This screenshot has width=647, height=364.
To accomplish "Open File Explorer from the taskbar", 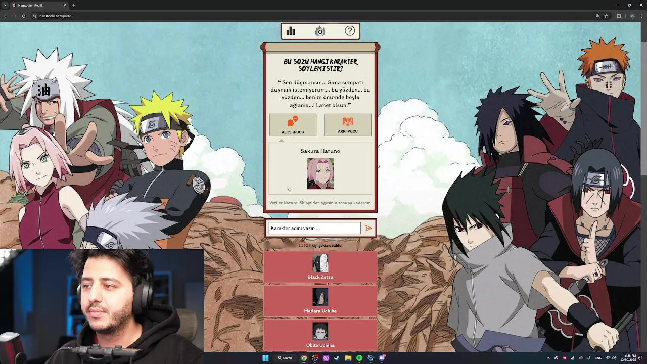I will point(348,358).
